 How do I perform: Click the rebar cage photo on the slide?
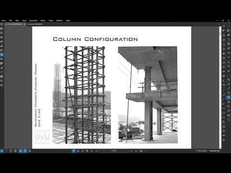pos(82,95)
